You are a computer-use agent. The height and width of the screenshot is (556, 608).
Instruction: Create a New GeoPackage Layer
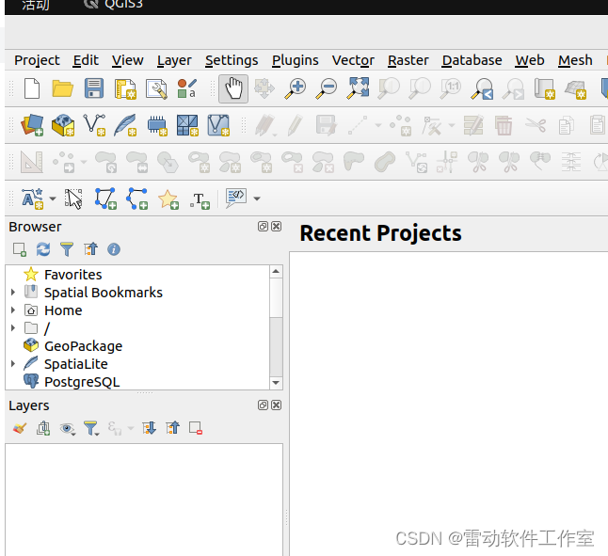(63, 125)
